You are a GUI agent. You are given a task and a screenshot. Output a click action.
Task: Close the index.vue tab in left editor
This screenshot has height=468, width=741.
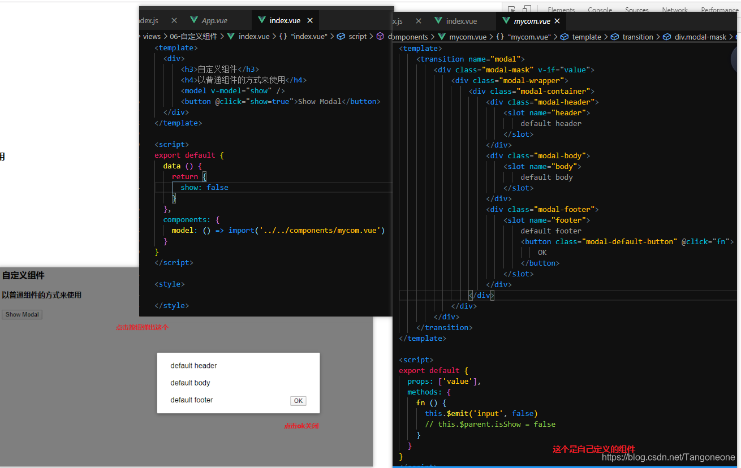pos(309,20)
